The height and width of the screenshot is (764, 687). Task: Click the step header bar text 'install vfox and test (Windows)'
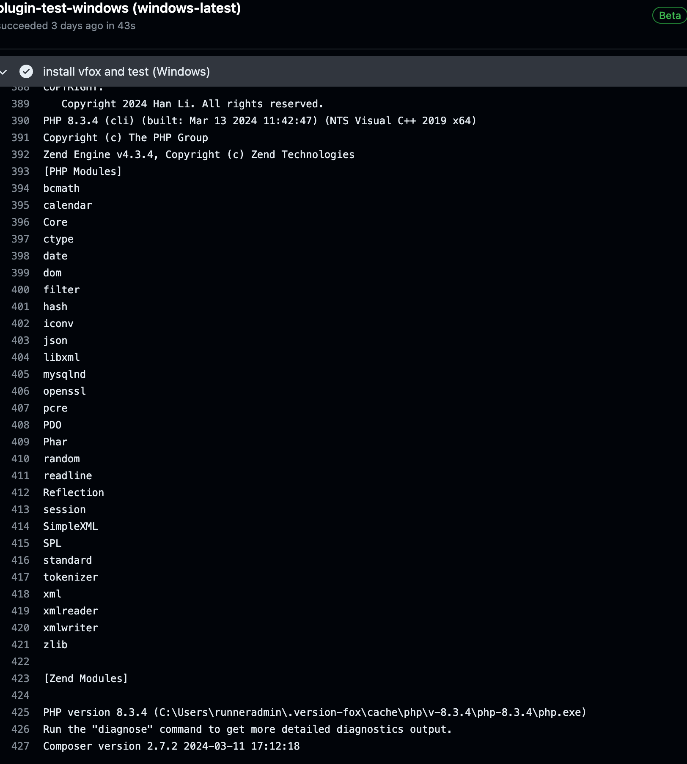[126, 71]
